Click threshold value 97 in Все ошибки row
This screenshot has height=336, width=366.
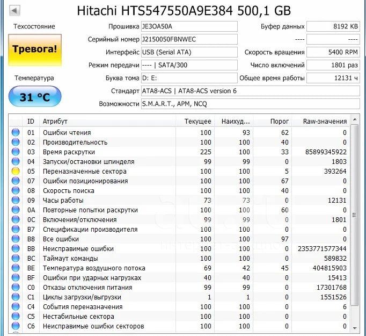pos(284,239)
